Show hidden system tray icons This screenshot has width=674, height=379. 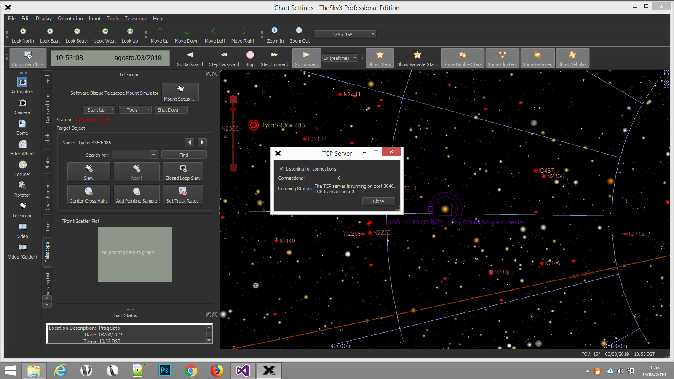[587, 371]
